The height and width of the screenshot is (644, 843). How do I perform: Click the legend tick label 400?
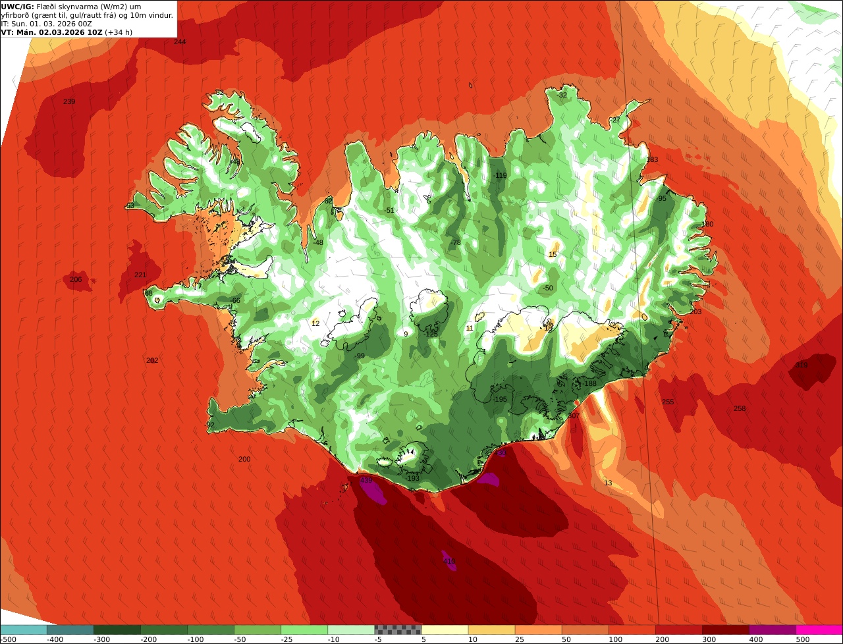[755, 639]
